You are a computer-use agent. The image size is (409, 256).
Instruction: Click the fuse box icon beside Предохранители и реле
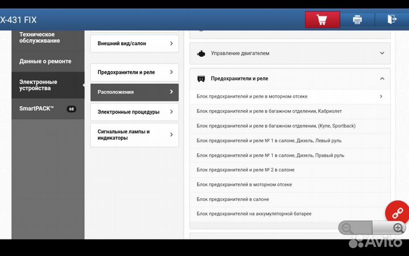point(201,78)
